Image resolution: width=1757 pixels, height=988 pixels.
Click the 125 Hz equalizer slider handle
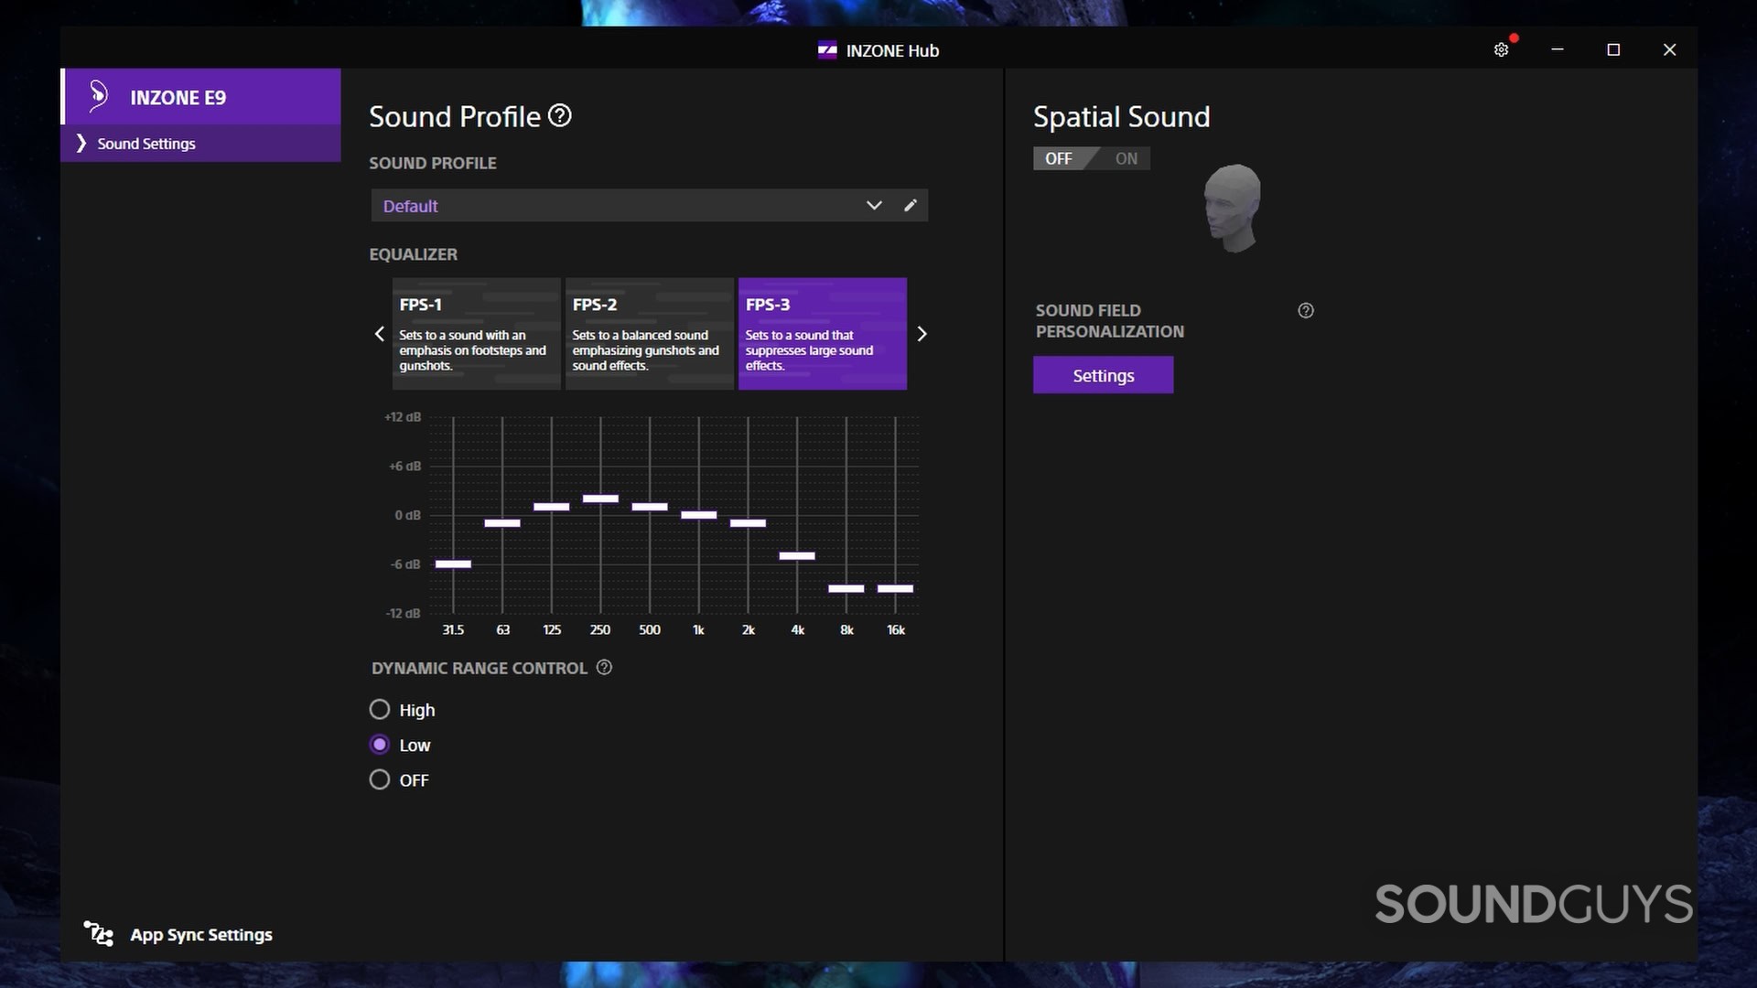click(552, 507)
